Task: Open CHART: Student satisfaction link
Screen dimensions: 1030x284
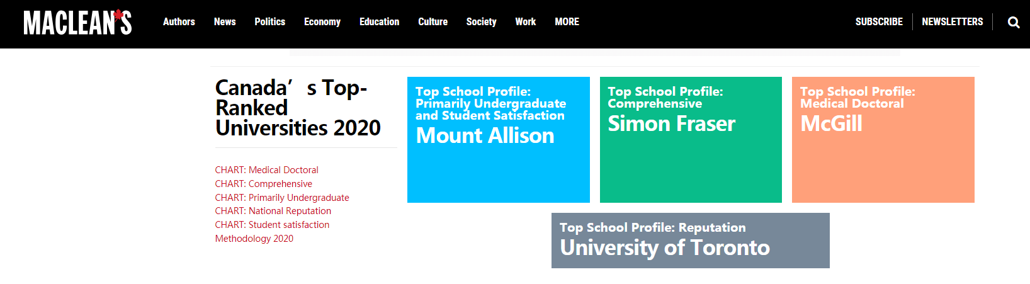Action: tap(272, 225)
